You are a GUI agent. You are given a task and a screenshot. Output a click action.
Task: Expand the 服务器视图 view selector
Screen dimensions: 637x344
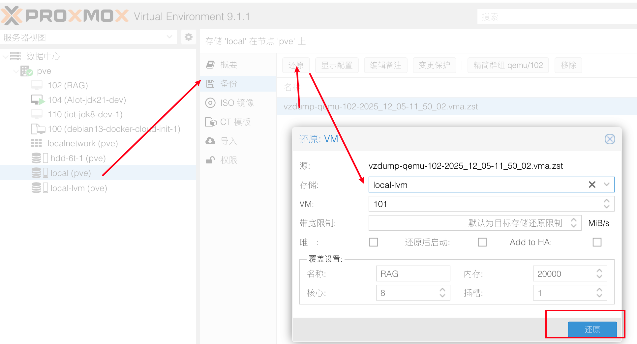pyautogui.click(x=169, y=37)
